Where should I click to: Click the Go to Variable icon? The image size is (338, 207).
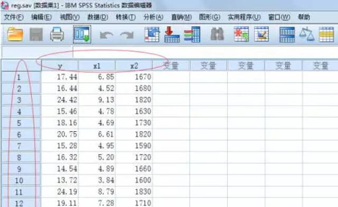tap(172, 34)
